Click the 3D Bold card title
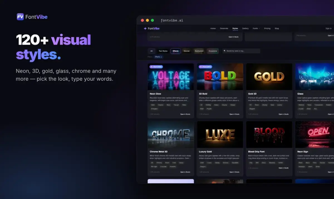This screenshot has height=199, width=334. click(x=203, y=94)
